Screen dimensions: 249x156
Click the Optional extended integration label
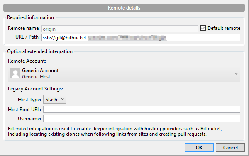(40, 51)
